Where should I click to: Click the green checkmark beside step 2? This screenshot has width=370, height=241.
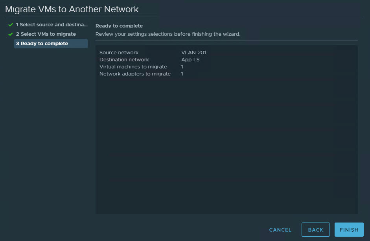[11, 34]
